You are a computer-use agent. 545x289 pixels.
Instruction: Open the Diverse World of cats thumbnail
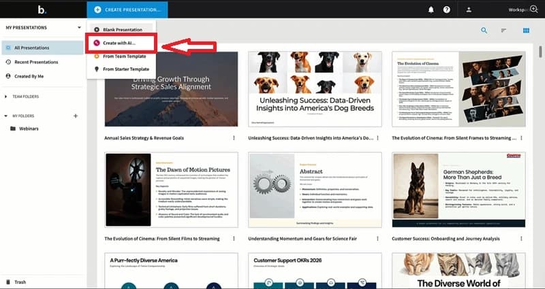458,271
